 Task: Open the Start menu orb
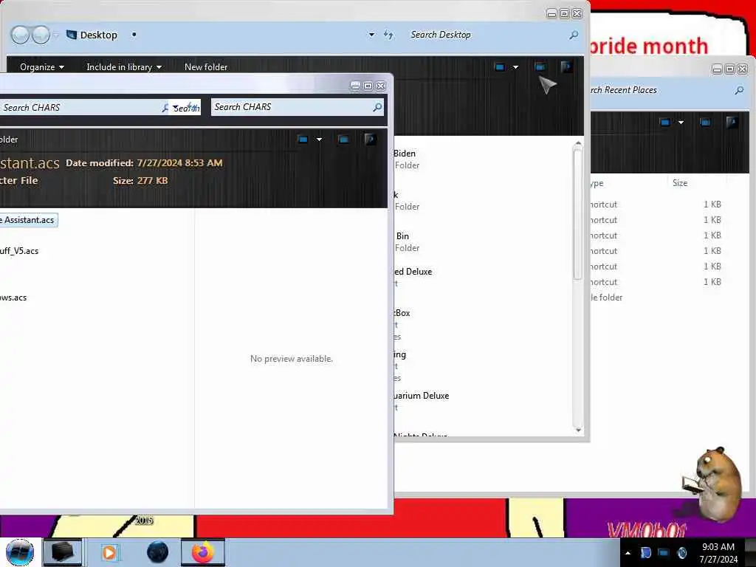pos(20,552)
